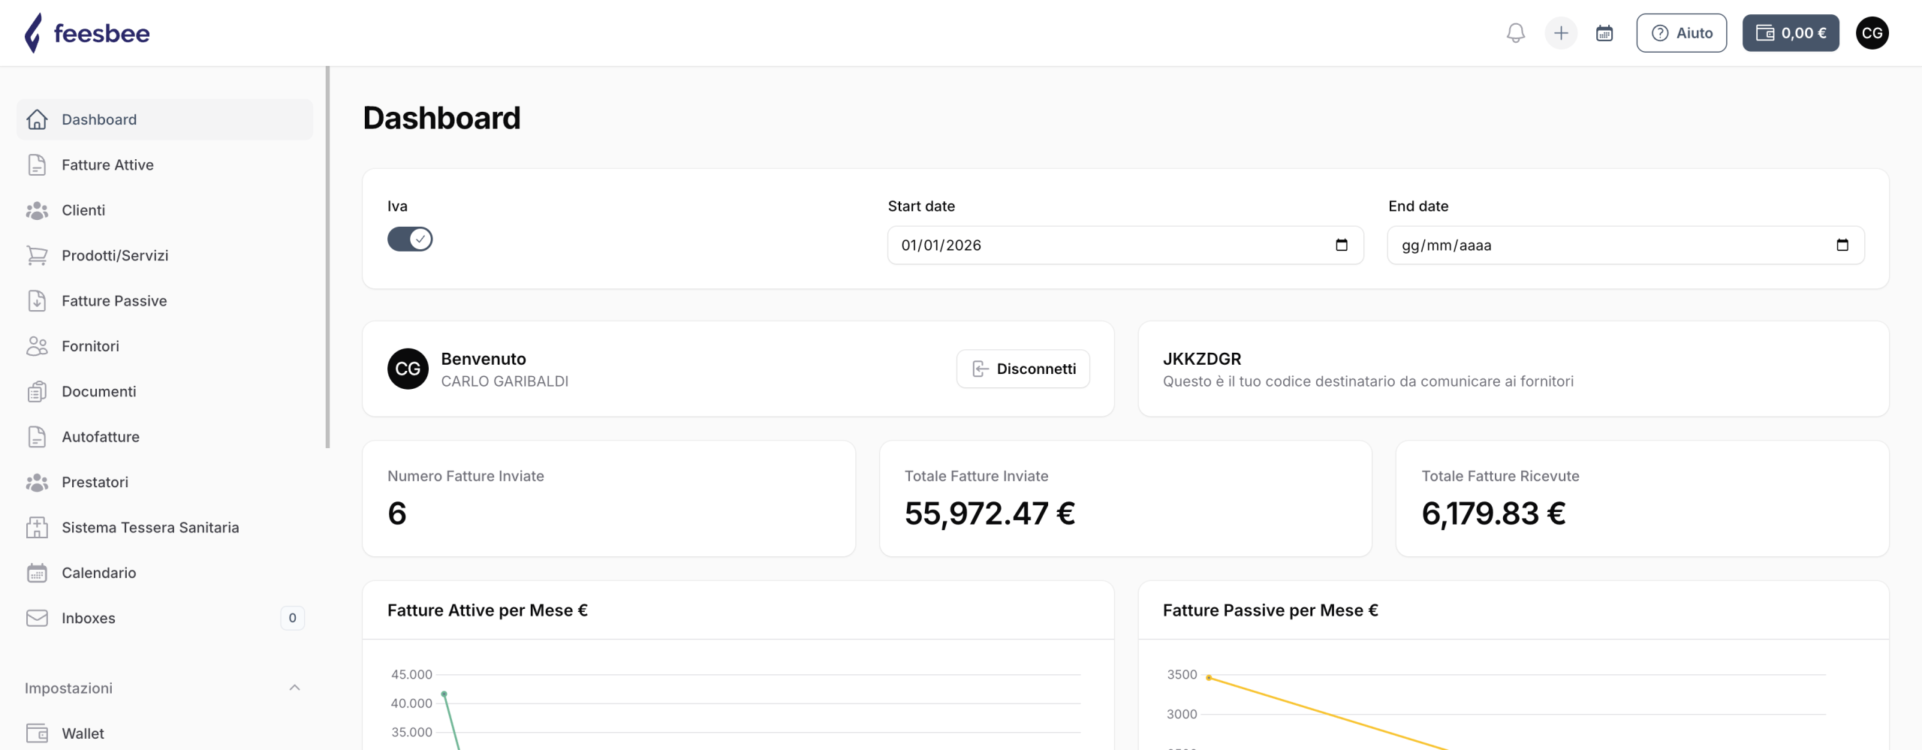This screenshot has height=750, width=1922.
Task: Click the Disconnetti button
Action: (x=1023, y=369)
